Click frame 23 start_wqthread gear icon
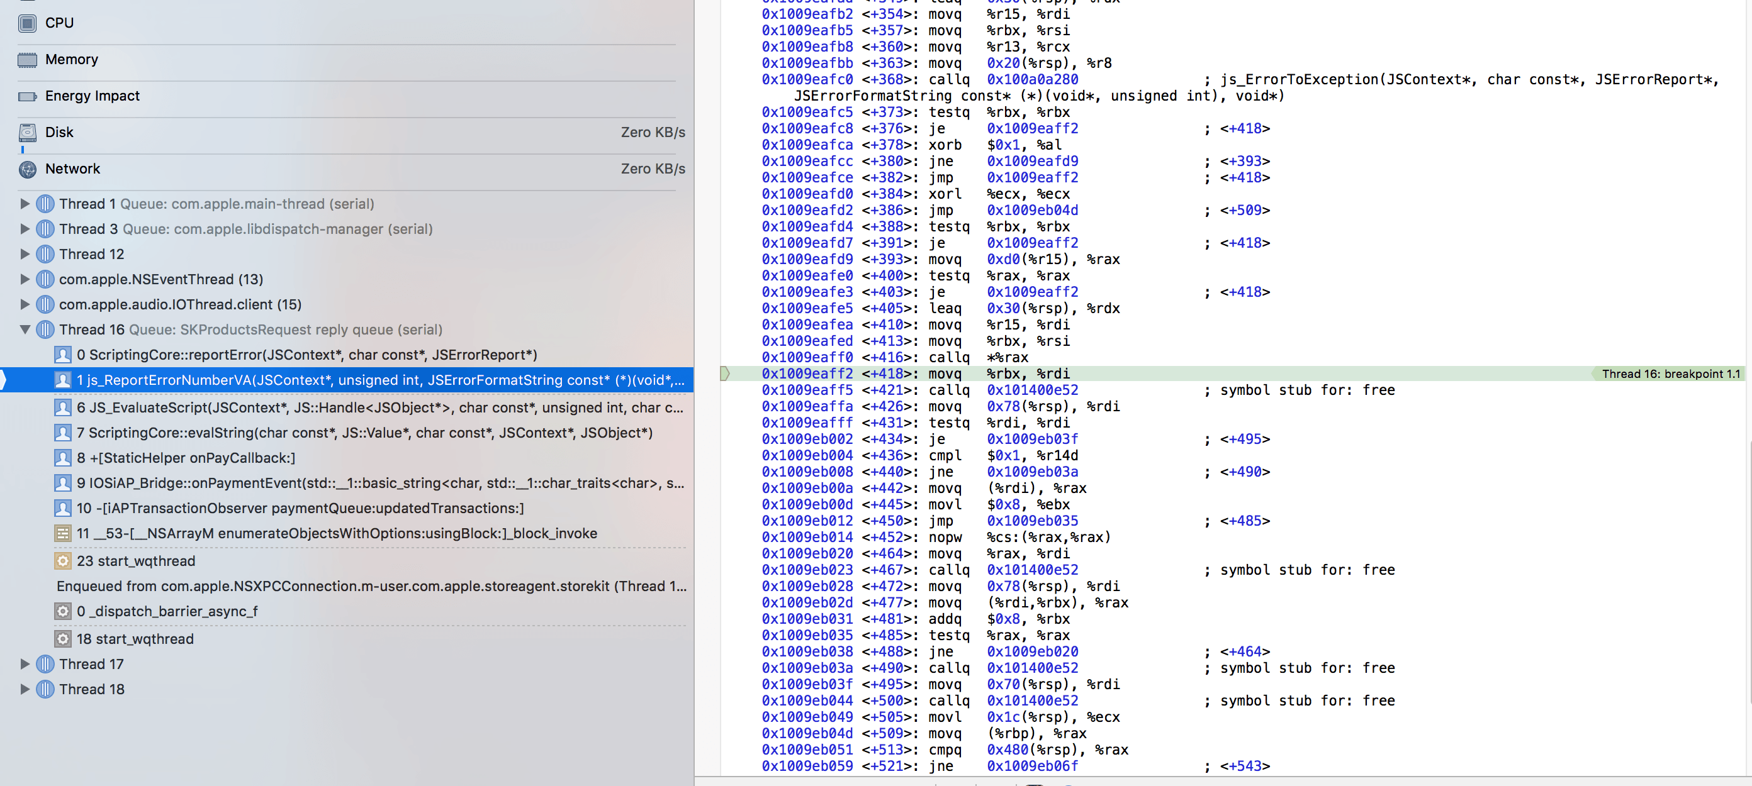Image resolution: width=1752 pixels, height=786 pixels. coord(62,561)
